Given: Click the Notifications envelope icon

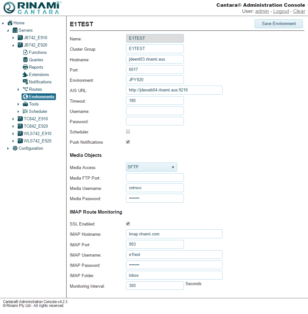Looking at the screenshot, I should [25, 82].
